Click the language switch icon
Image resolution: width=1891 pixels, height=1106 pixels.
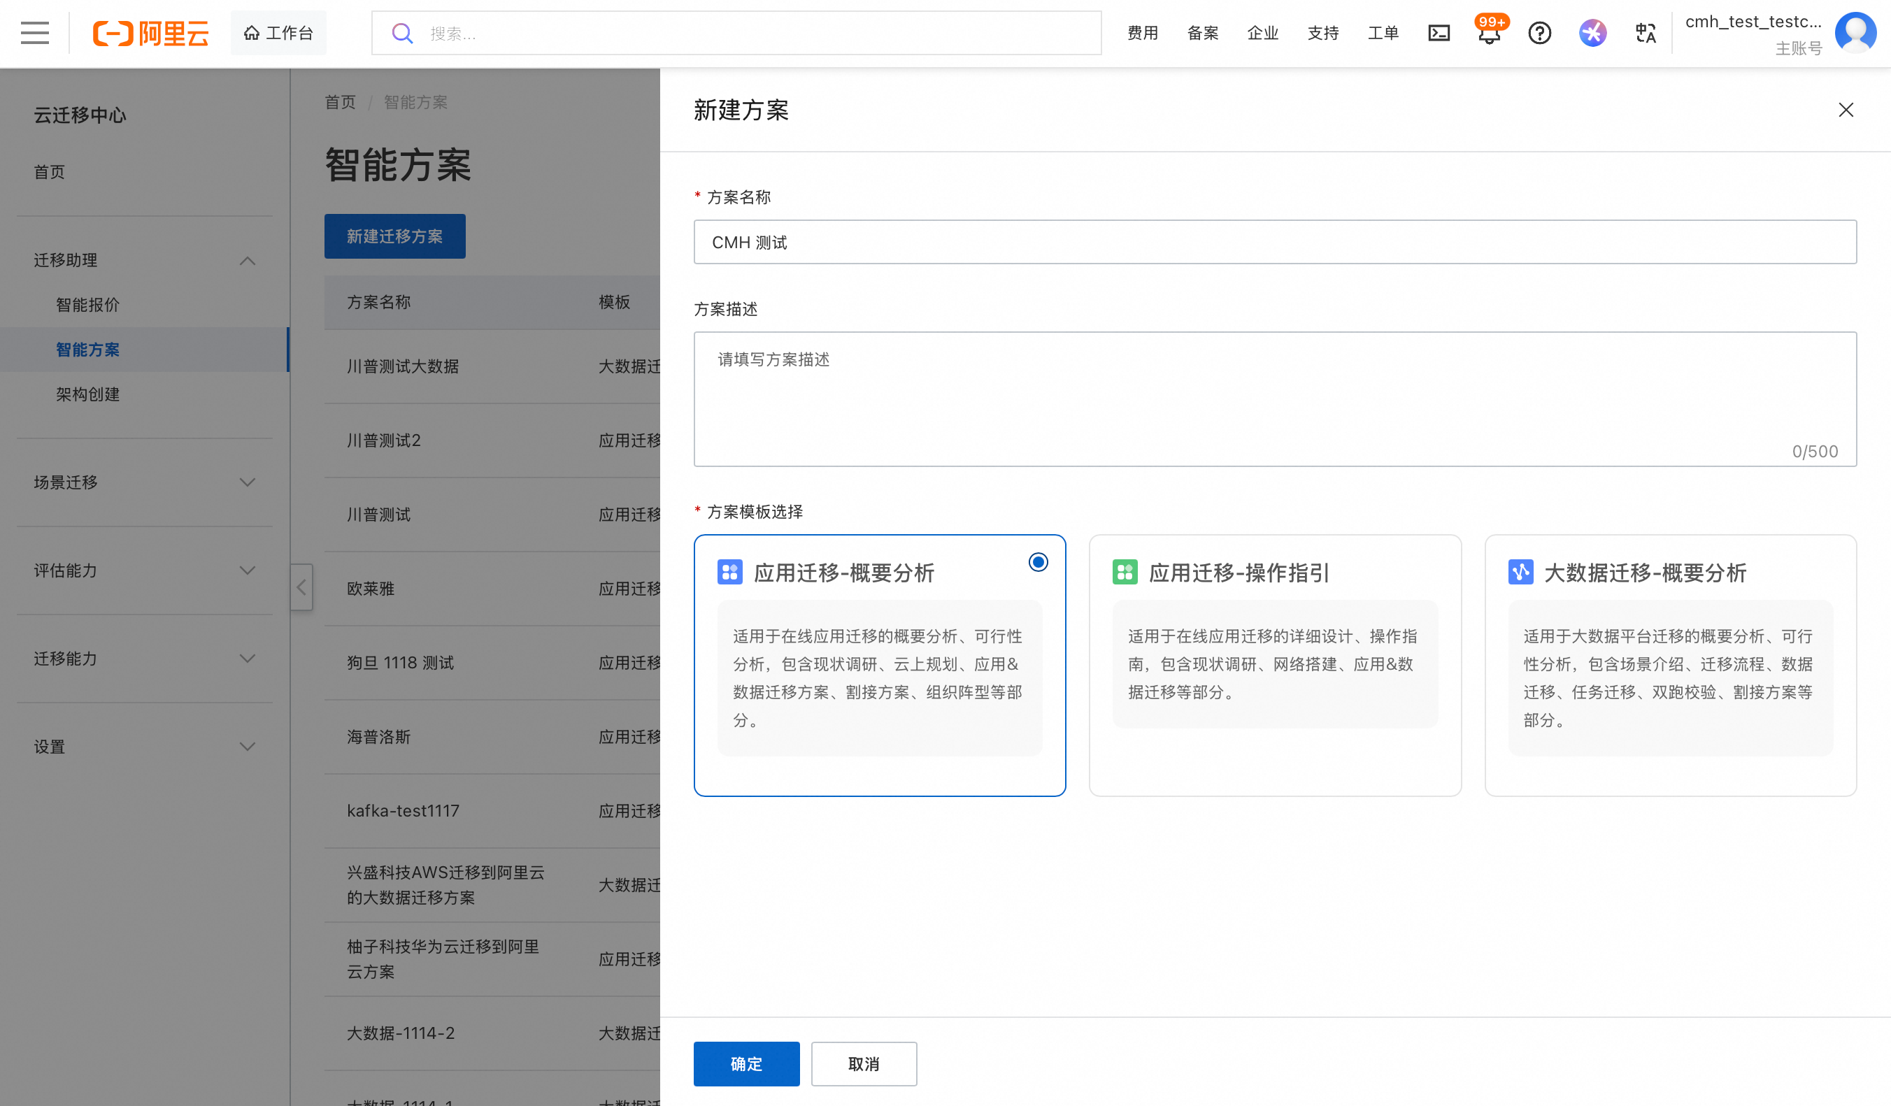[x=1645, y=33]
